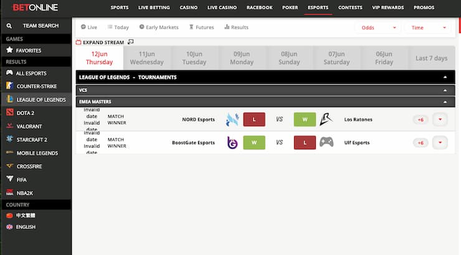This screenshot has height=255, width=461.
Task: Select the 09Jun Monday tab
Action: (242, 58)
